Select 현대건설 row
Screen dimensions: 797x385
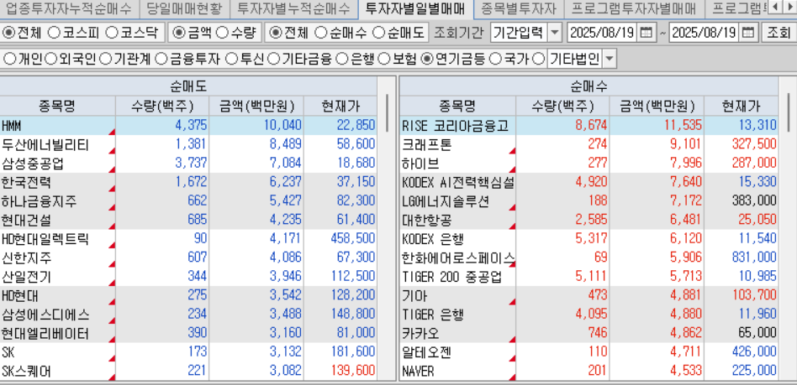pyautogui.click(x=188, y=220)
